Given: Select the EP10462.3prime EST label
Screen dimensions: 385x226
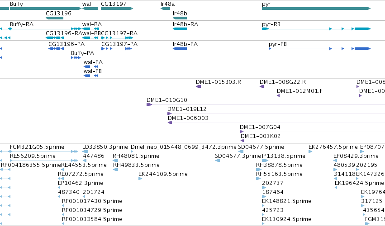Looking at the screenshot, I should point(80,184).
